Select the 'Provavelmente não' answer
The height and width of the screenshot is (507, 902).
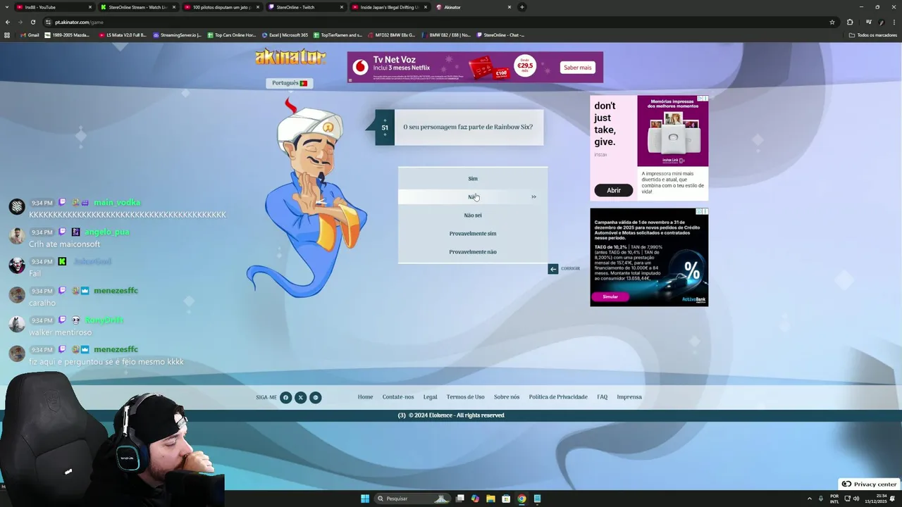point(473,252)
